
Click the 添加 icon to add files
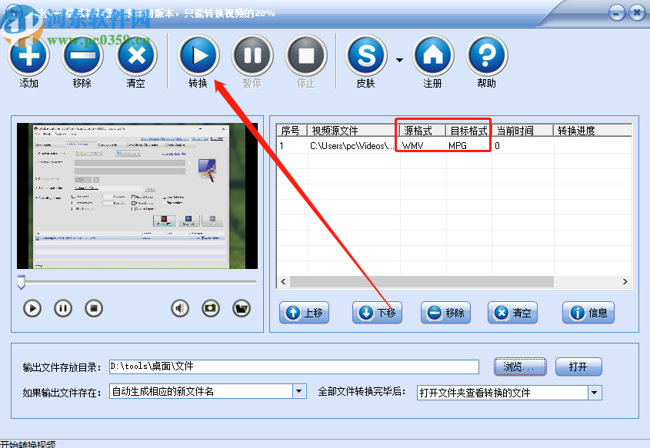(x=28, y=58)
